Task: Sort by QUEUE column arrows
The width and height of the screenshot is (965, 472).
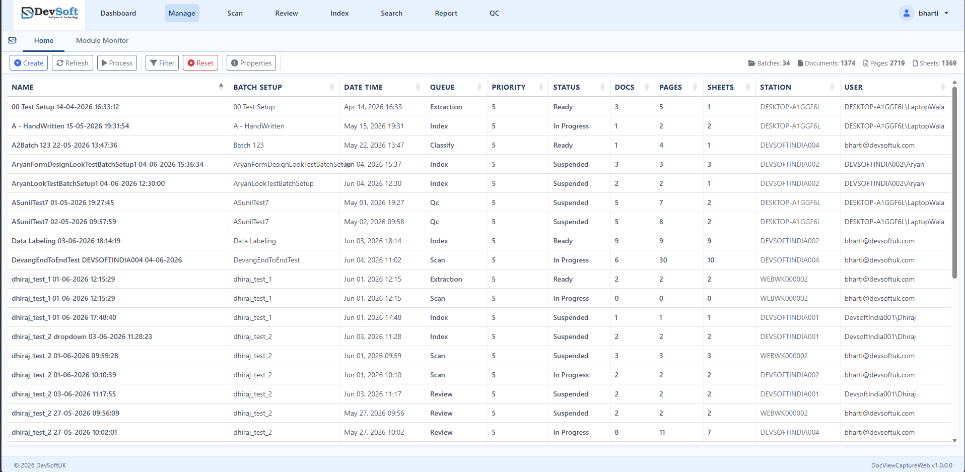Action: pos(479,87)
